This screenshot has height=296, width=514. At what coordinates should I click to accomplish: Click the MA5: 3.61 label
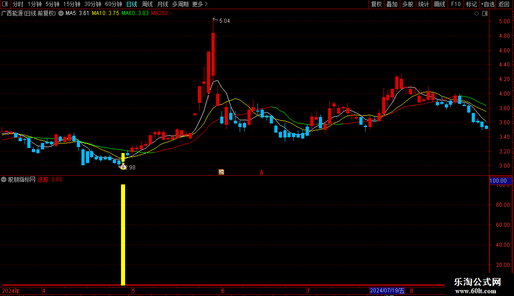[x=77, y=13]
